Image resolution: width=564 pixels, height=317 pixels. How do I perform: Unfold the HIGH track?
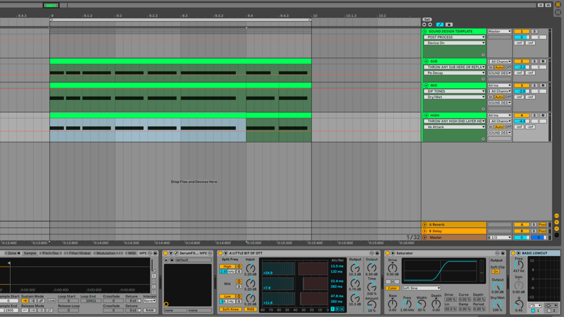427,116
